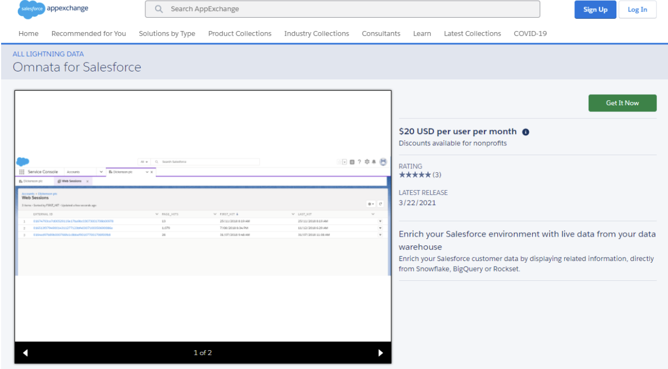Image resolution: width=668 pixels, height=369 pixels.
Task: Click 'Discounts available for nonprofits' text
Action: pos(453,143)
